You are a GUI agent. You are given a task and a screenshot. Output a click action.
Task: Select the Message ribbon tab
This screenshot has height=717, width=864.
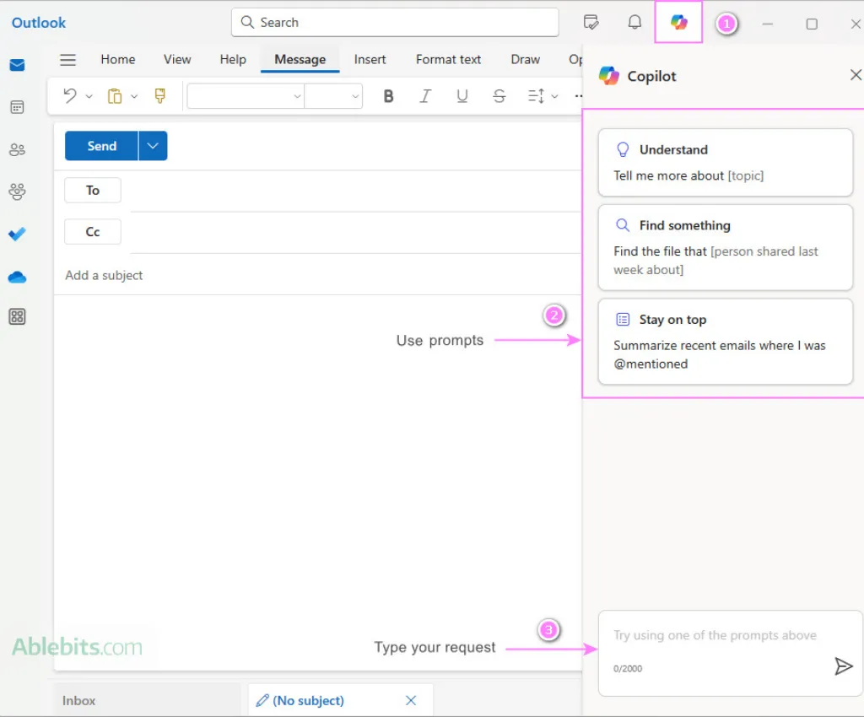[300, 60]
